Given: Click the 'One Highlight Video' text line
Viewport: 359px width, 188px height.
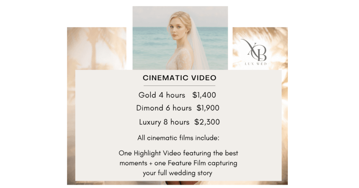Looking at the screenshot, I should click(178, 153).
